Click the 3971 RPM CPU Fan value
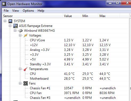Viewport: 131px width, 101px height. (x=72, y=93)
